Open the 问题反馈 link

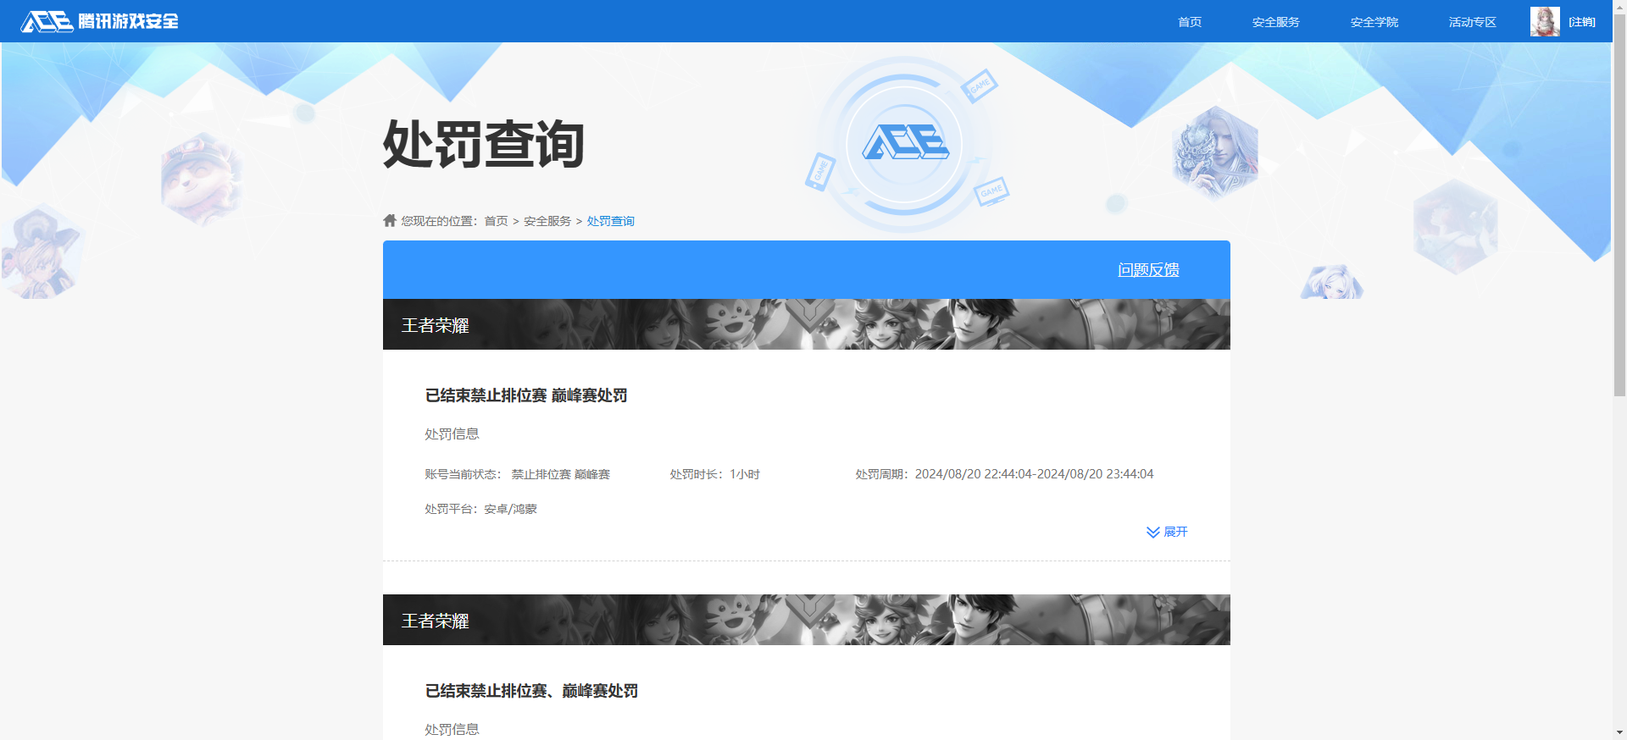(1148, 269)
